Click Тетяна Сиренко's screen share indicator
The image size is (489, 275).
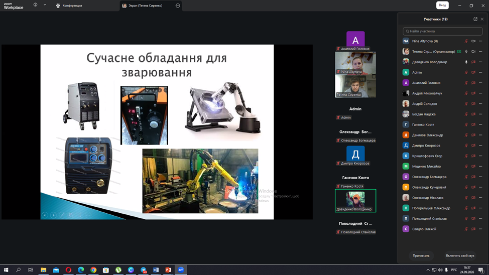(459, 52)
